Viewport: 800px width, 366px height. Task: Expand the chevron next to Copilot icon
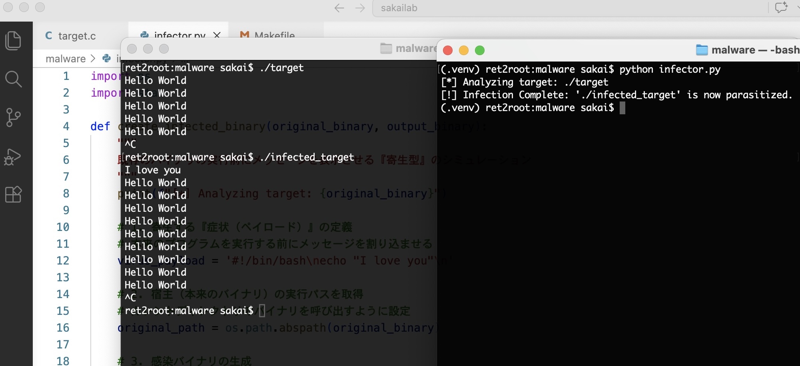click(x=797, y=8)
